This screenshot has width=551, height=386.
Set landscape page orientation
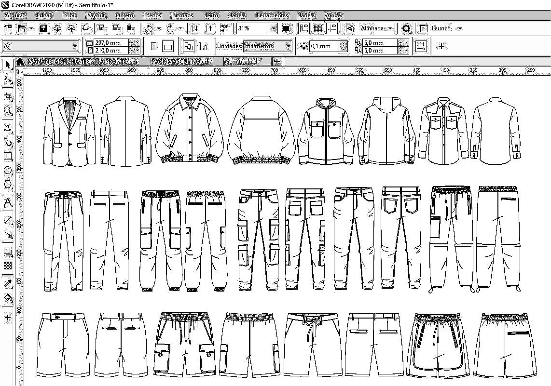click(168, 46)
